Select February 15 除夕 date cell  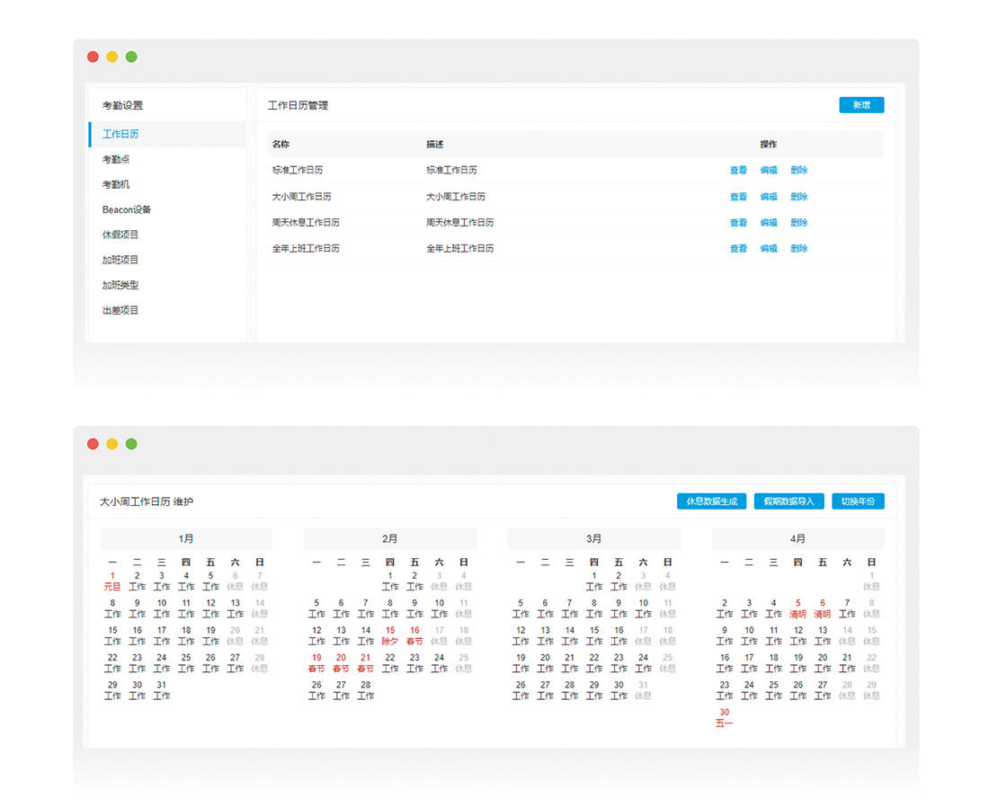[390, 635]
